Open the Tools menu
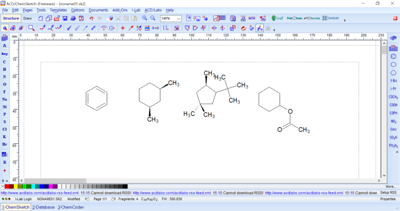400x211 pixels. point(41,10)
